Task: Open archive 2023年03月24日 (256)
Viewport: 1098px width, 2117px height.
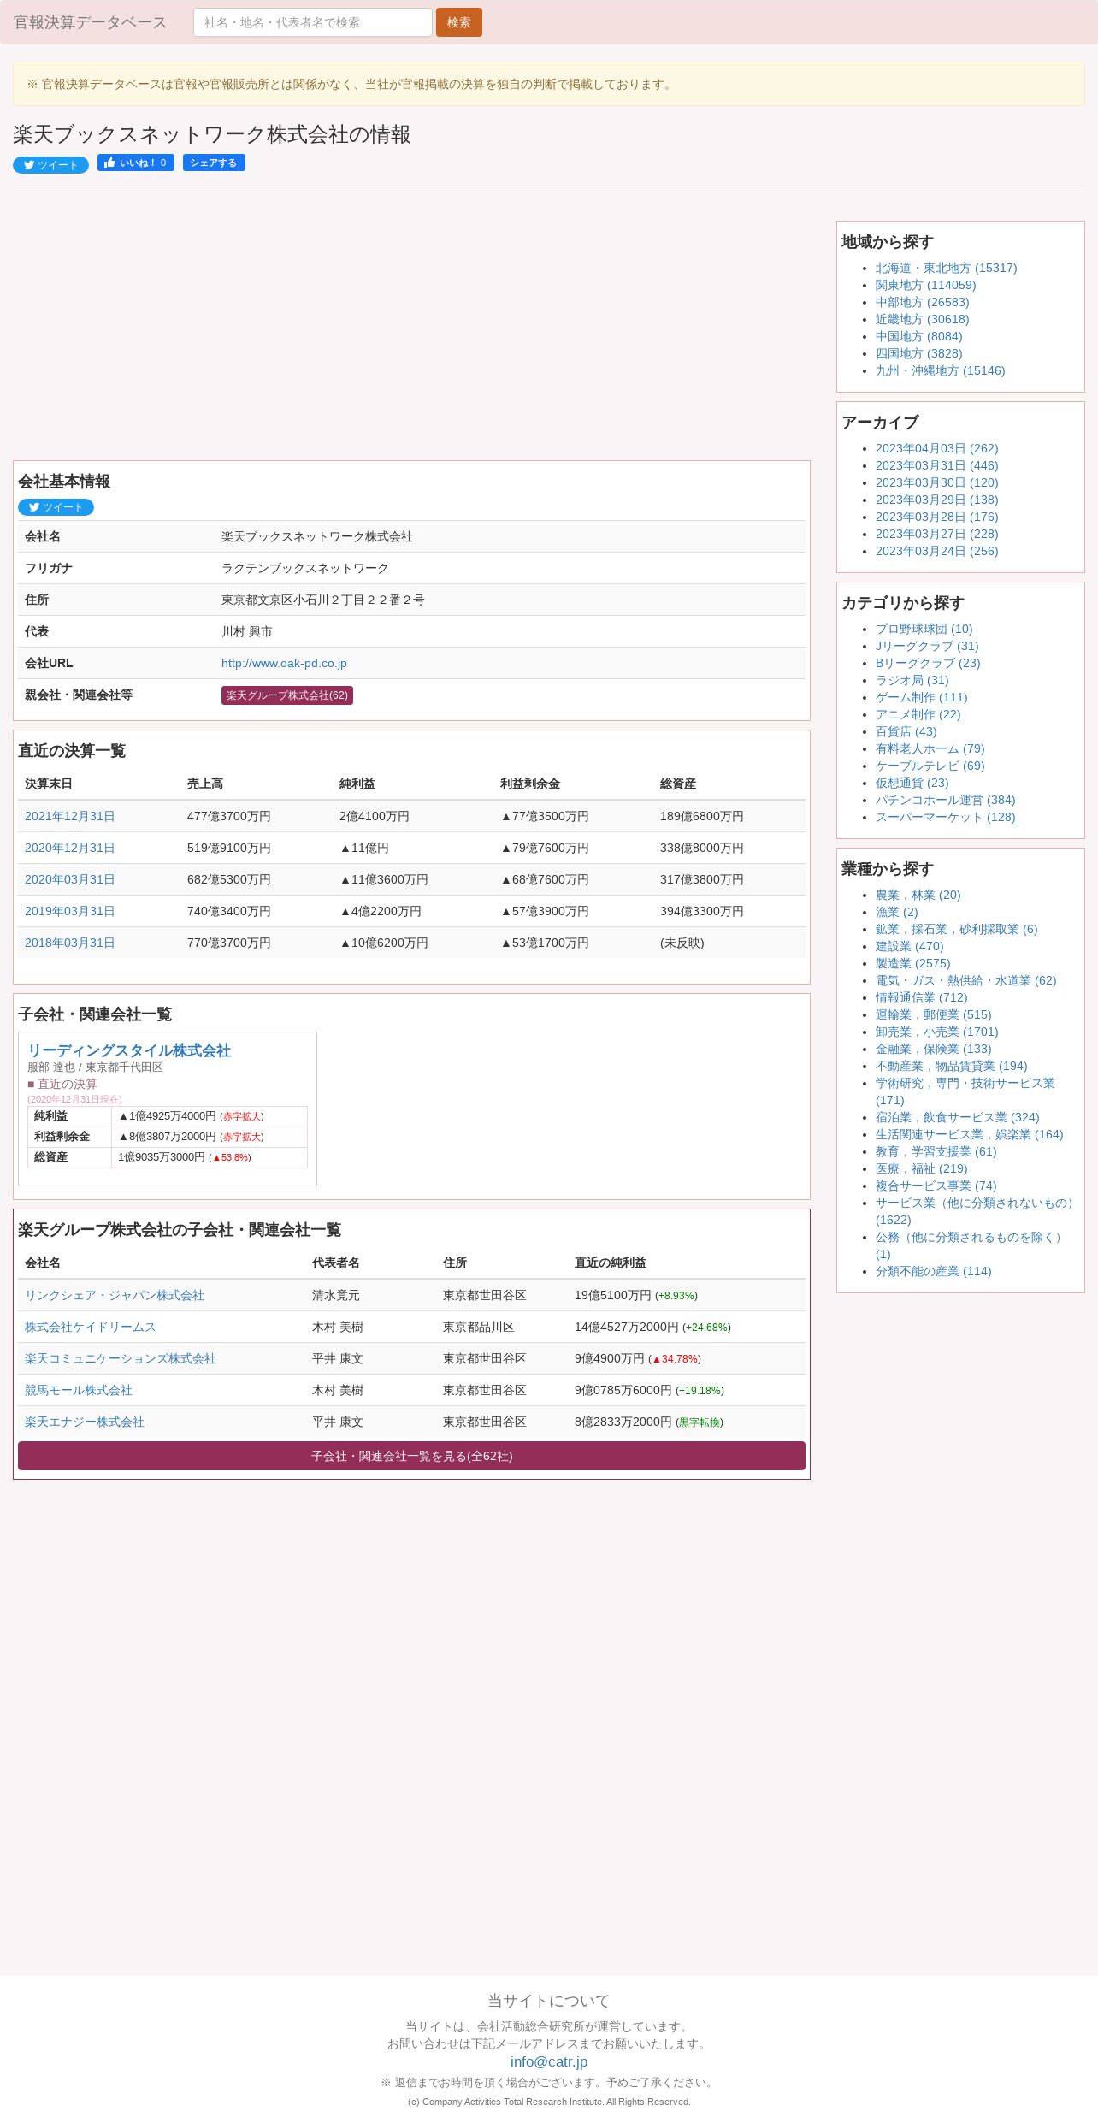Action: [936, 551]
